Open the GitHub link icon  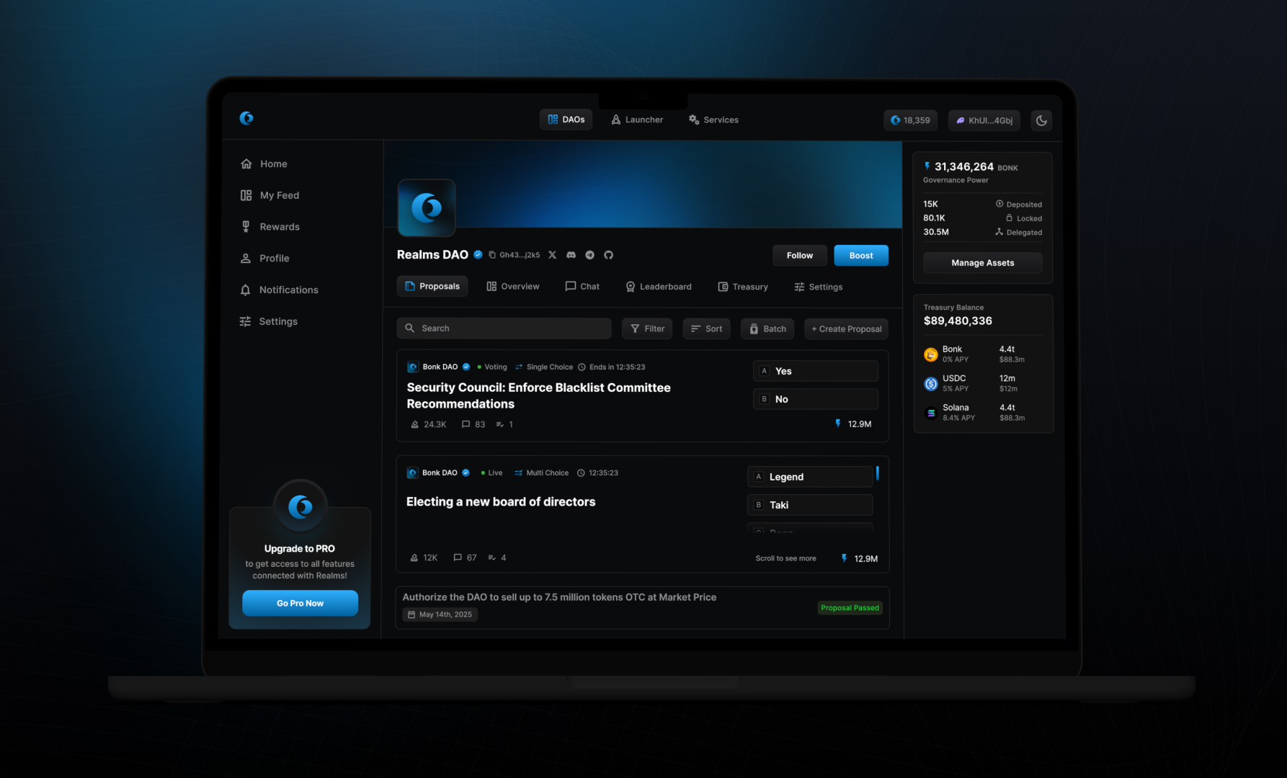(608, 255)
